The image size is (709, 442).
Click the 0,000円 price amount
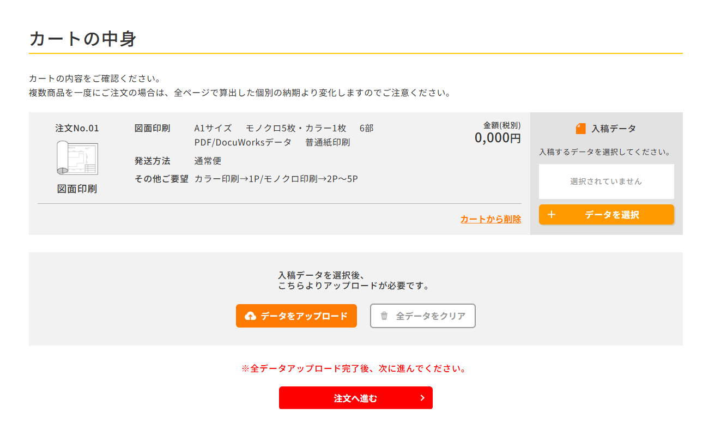[498, 138]
